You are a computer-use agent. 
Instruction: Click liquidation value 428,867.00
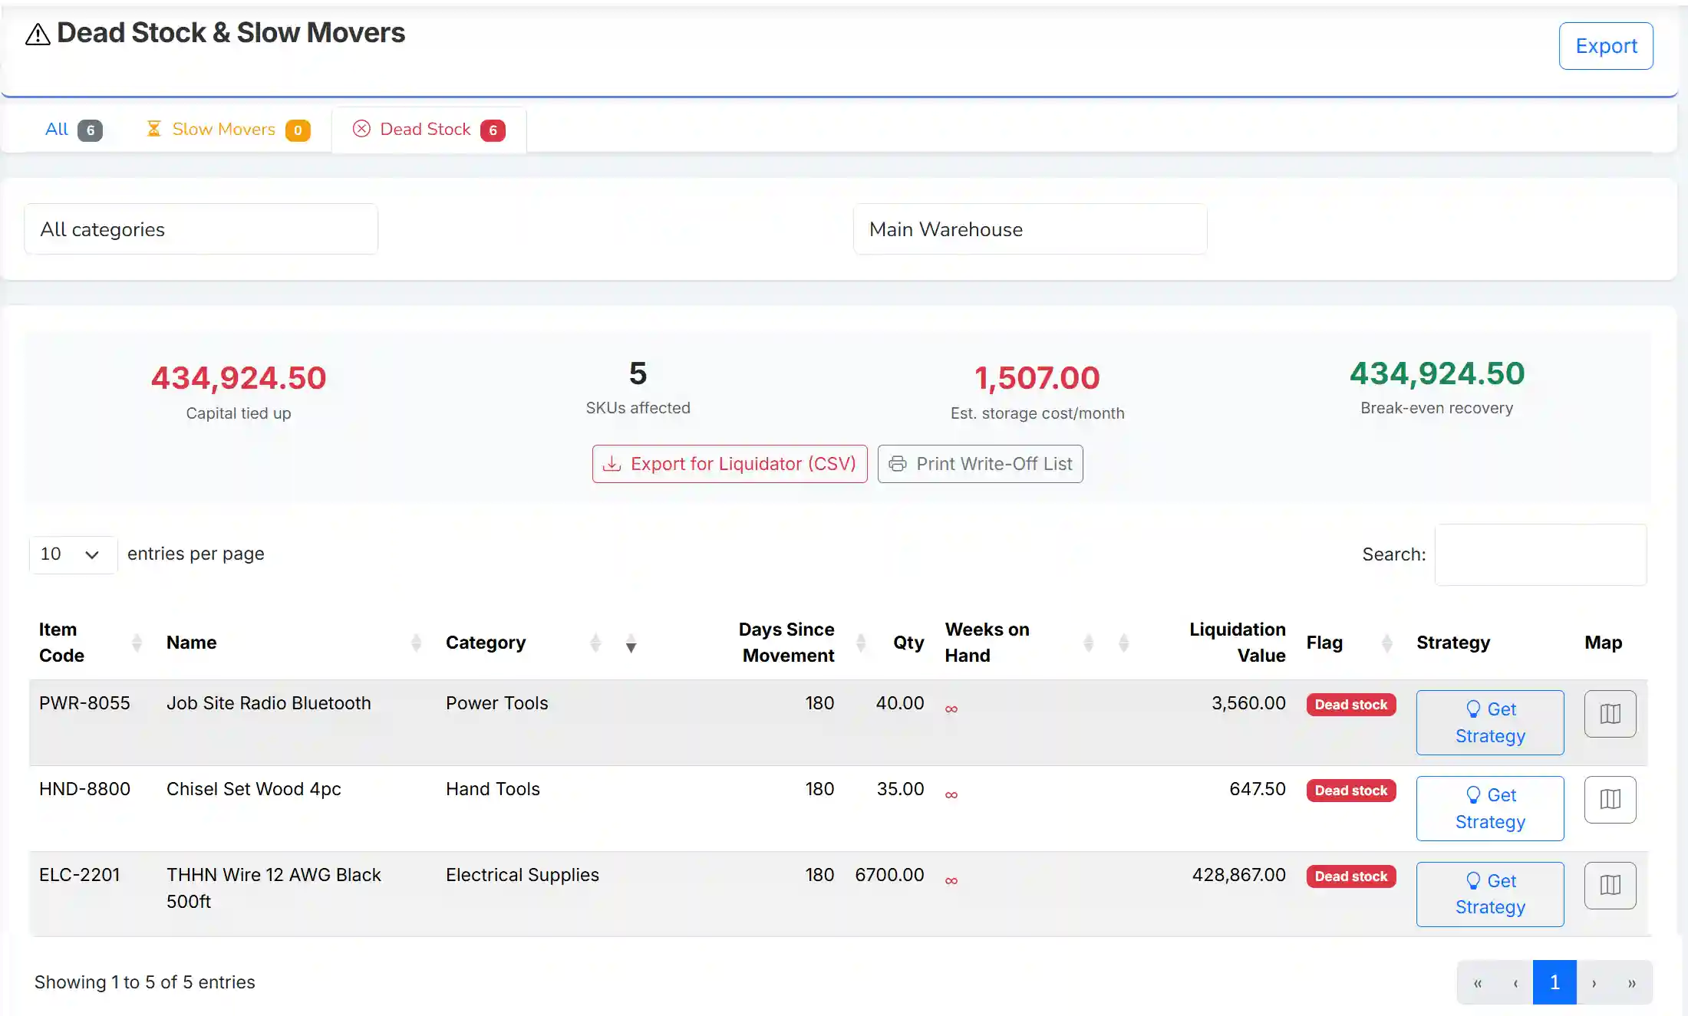coord(1238,875)
